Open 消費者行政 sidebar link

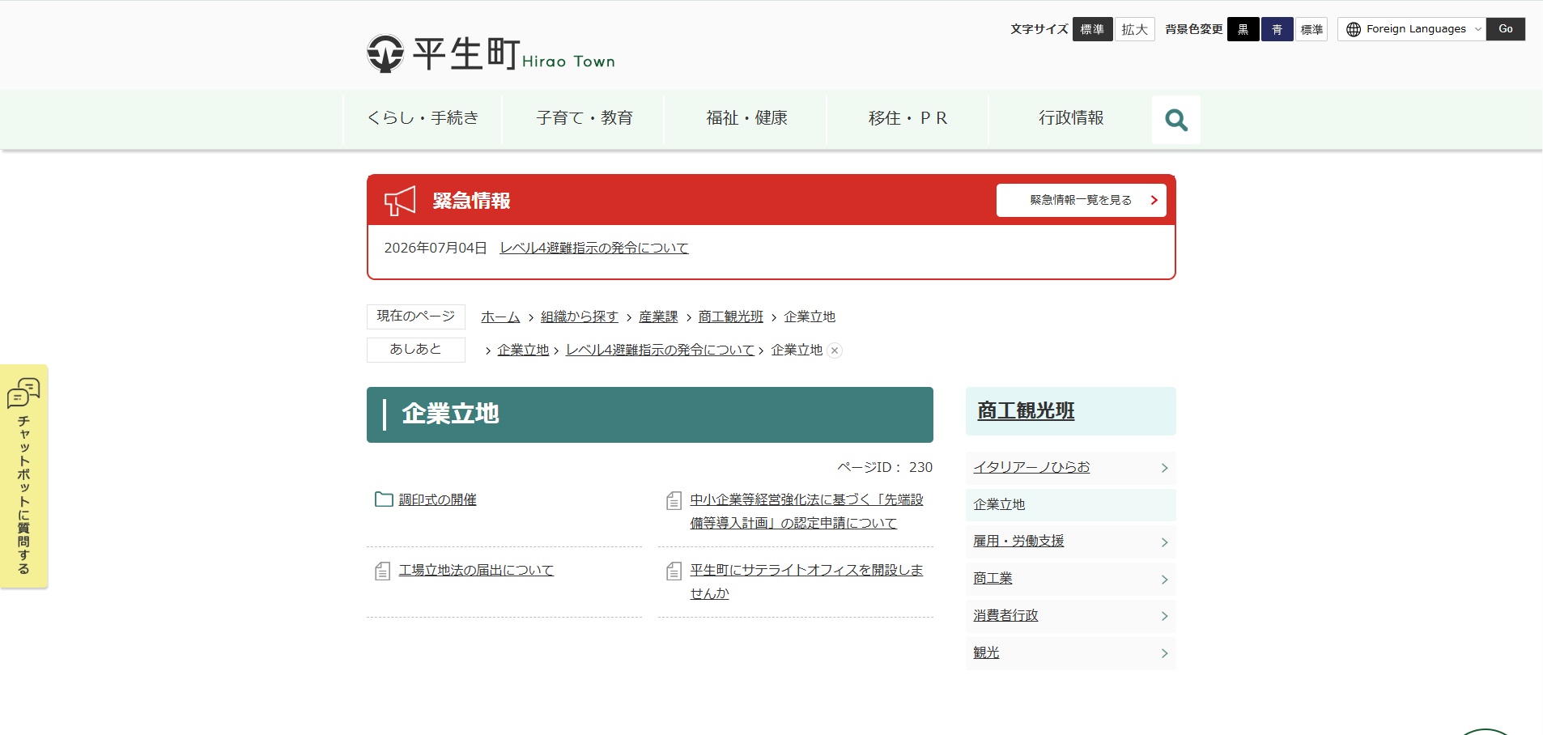[1005, 615]
